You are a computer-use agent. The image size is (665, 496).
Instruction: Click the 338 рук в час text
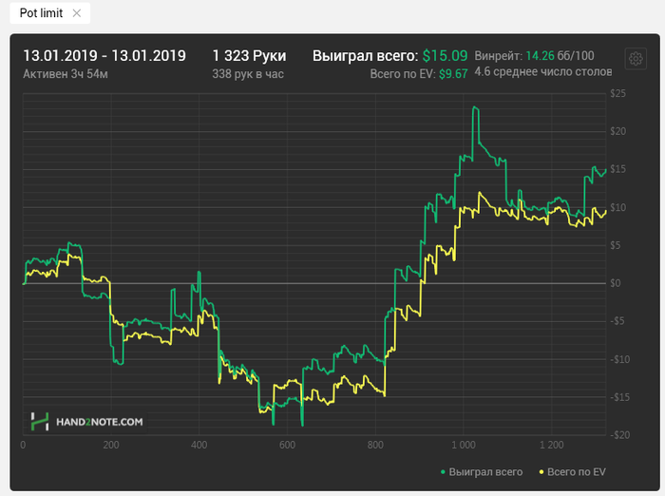click(x=248, y=73)
